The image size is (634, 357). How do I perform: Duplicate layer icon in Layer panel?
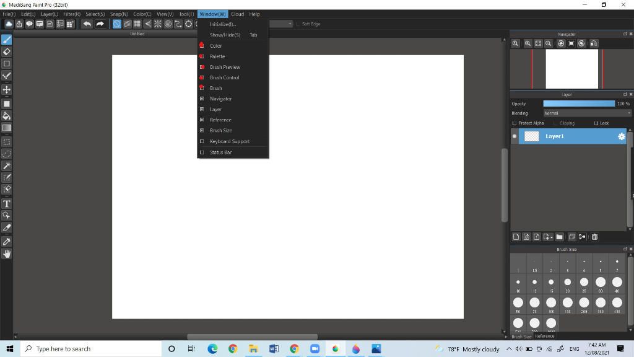pyautogui.click(x=571, y=237)
